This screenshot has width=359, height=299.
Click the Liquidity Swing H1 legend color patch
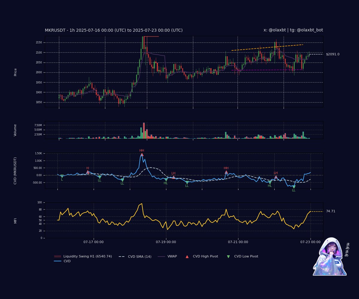click(x=57, y=257)
